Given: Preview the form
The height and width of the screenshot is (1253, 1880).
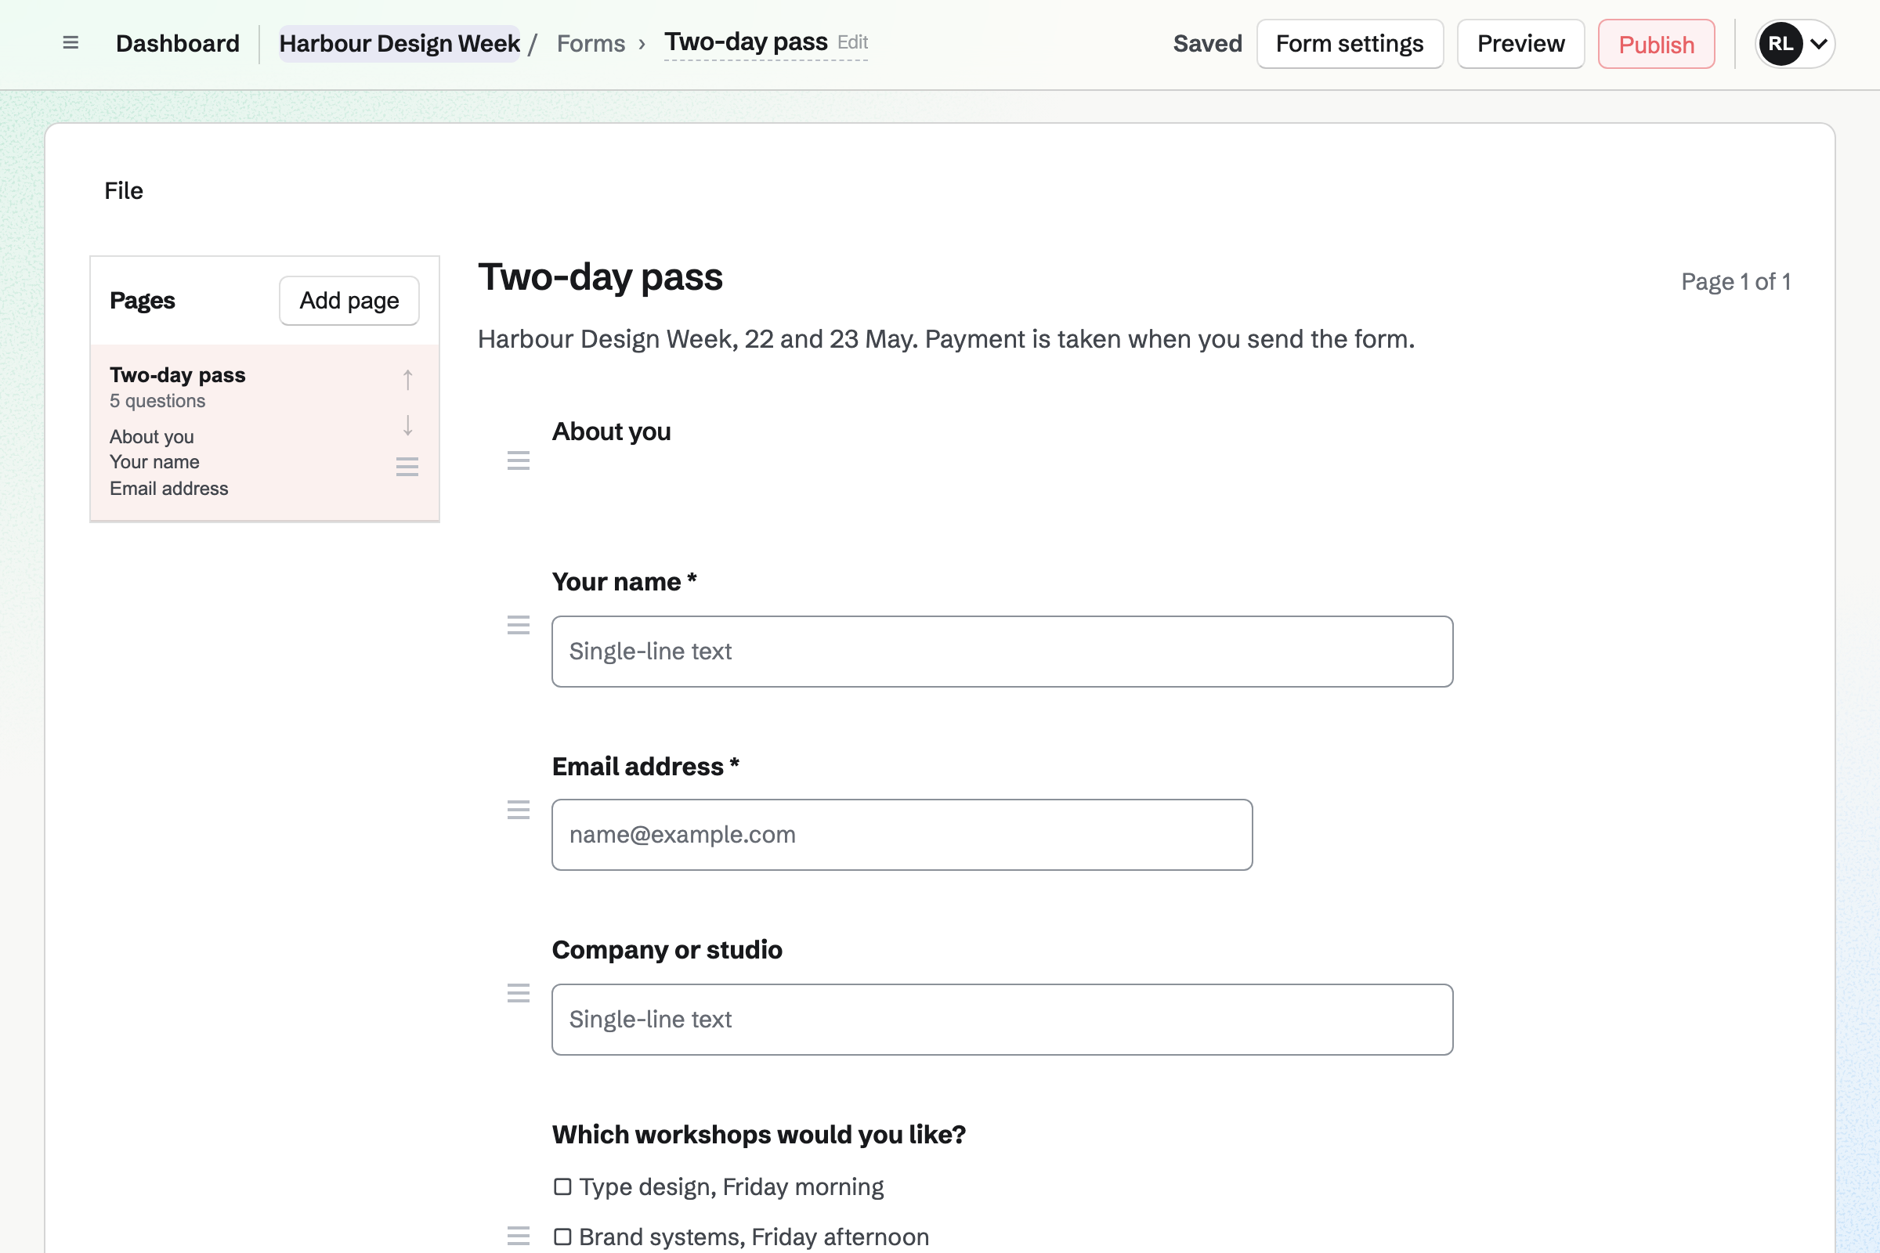Looking at the screenshot, I should coord(1520,44).
